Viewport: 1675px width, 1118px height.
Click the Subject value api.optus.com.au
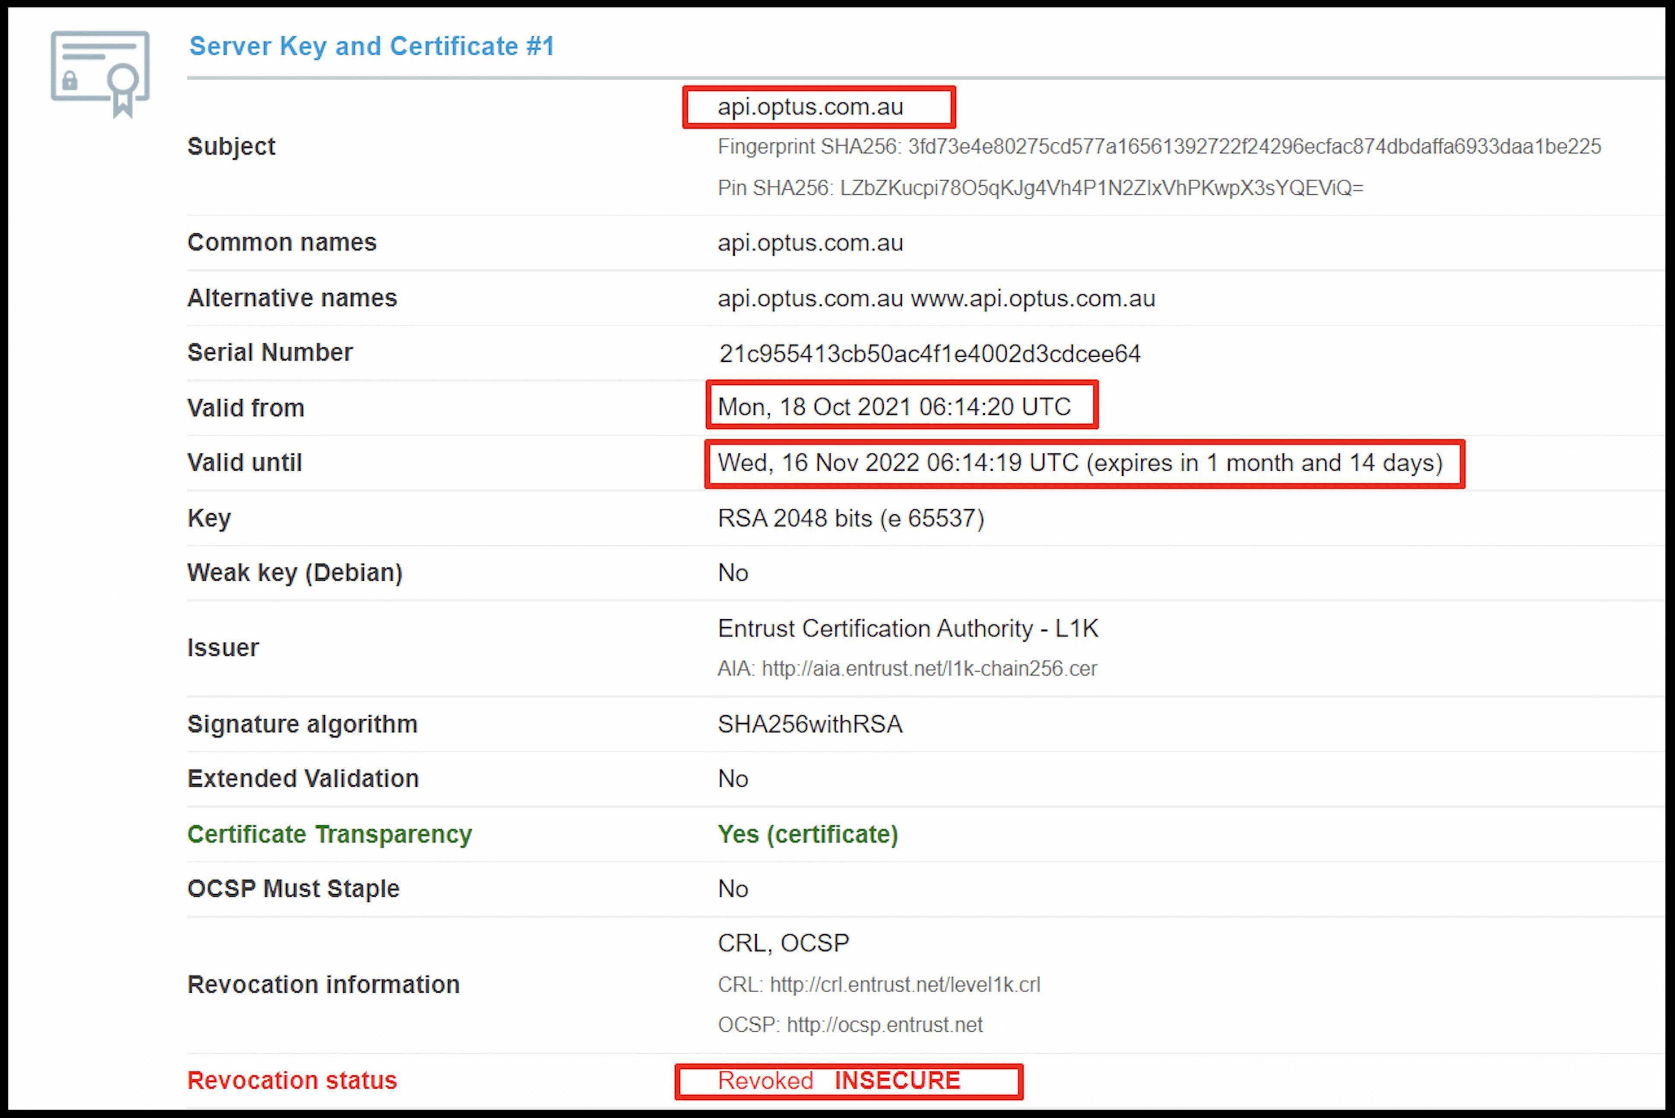[x=810, y=107]
